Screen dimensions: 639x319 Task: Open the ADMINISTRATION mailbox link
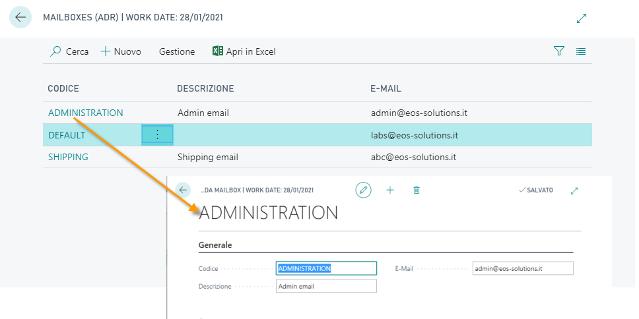click(x=85, y=113)
